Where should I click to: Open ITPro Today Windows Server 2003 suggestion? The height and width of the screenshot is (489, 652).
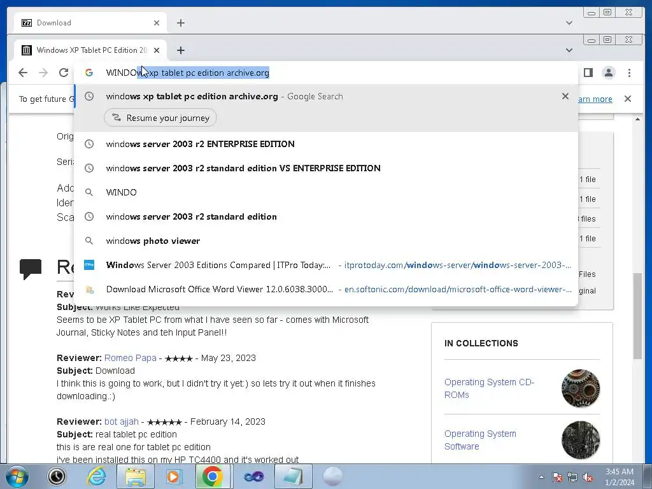coord(325,265)
